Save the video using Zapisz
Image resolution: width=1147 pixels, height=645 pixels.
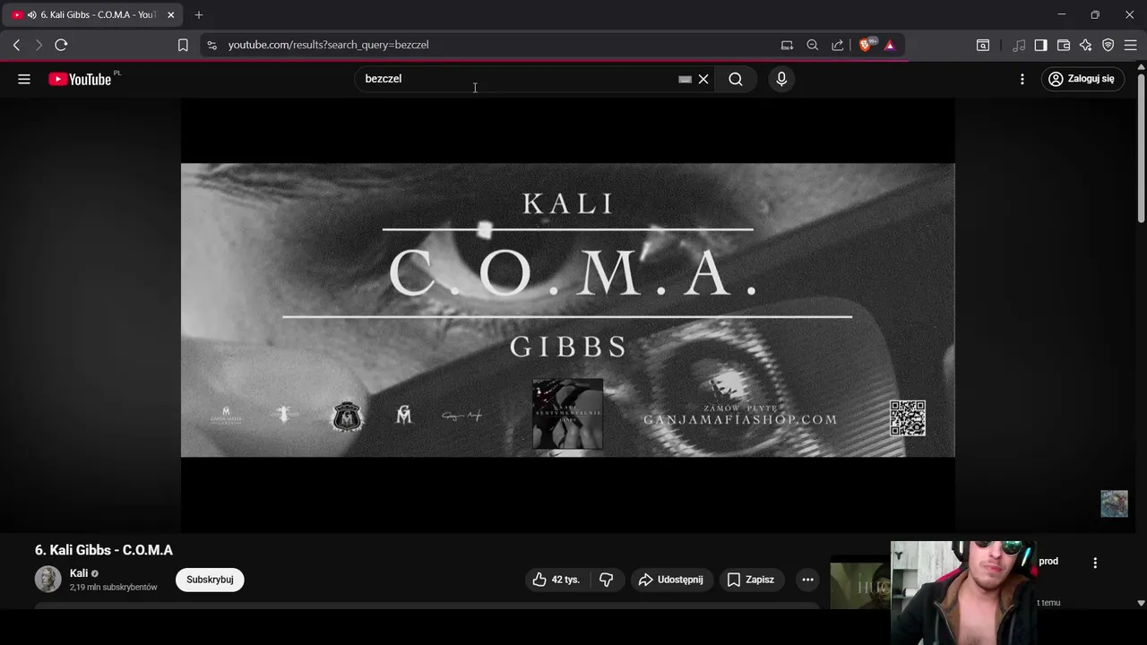(x=751, y=580)
